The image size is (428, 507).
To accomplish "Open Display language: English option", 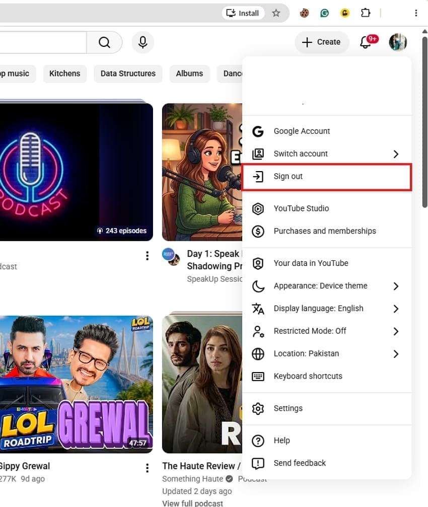I will 327,309.
